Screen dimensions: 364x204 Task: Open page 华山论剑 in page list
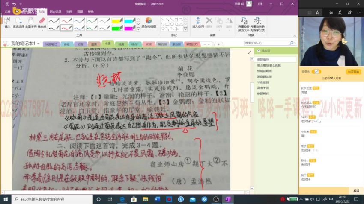click(263, 82)
